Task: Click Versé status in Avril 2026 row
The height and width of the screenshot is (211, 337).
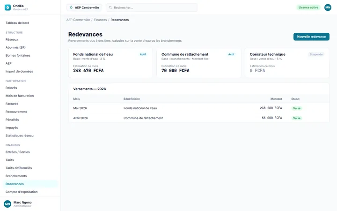Action: coord(297,118)
